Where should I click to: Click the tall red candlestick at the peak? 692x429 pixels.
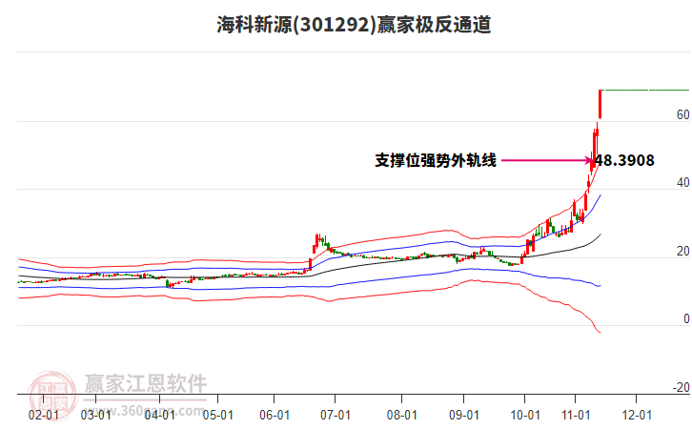600,104
